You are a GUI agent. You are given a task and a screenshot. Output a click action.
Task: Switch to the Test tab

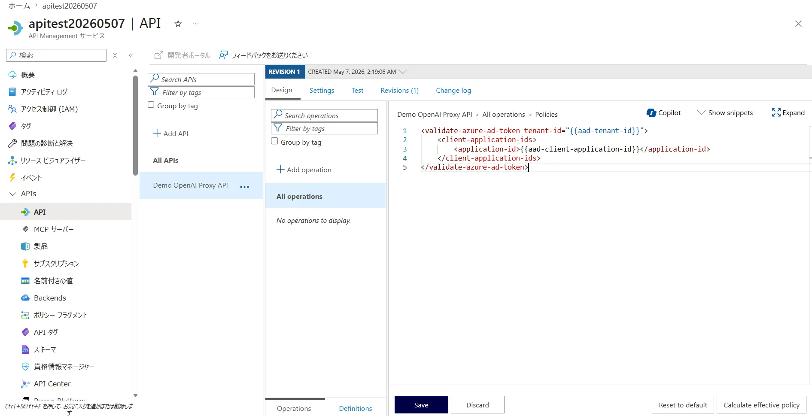tap(357, 91)
